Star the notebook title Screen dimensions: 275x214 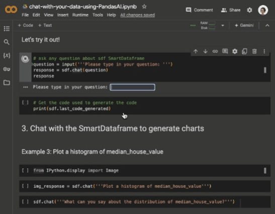[144, 7]
